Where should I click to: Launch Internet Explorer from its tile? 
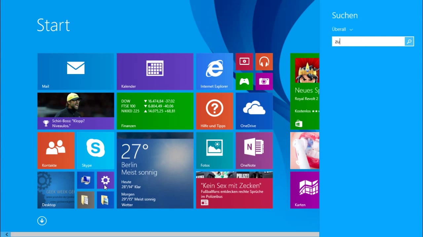point(214,71)
